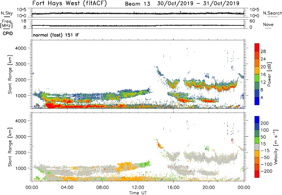
Task: Click the 'Beam 13' label
Action: tap(137, 4)
